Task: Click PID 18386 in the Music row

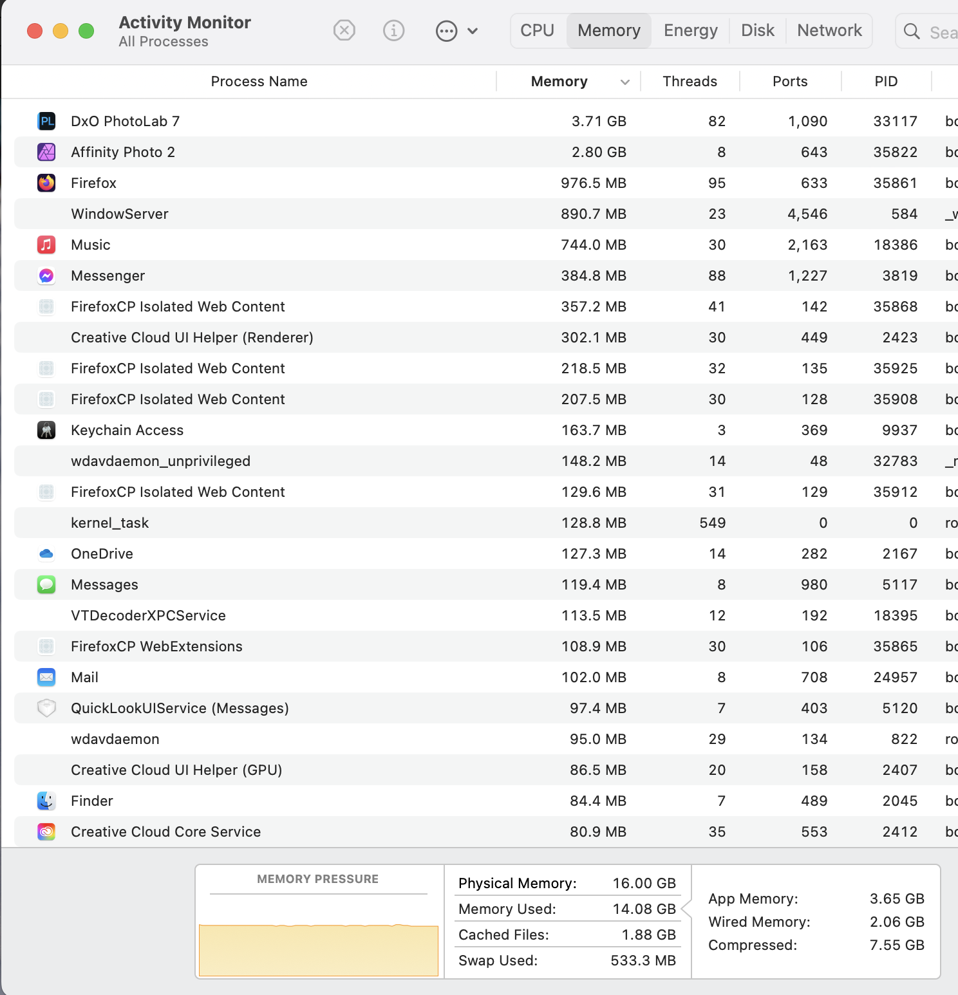Action: tap(895, 245)
